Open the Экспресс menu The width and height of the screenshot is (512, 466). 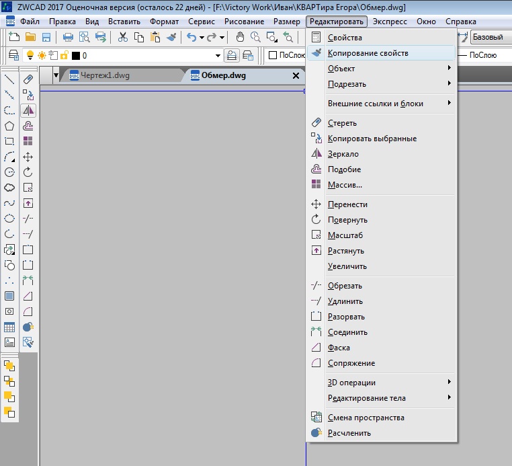click(390, 22)
